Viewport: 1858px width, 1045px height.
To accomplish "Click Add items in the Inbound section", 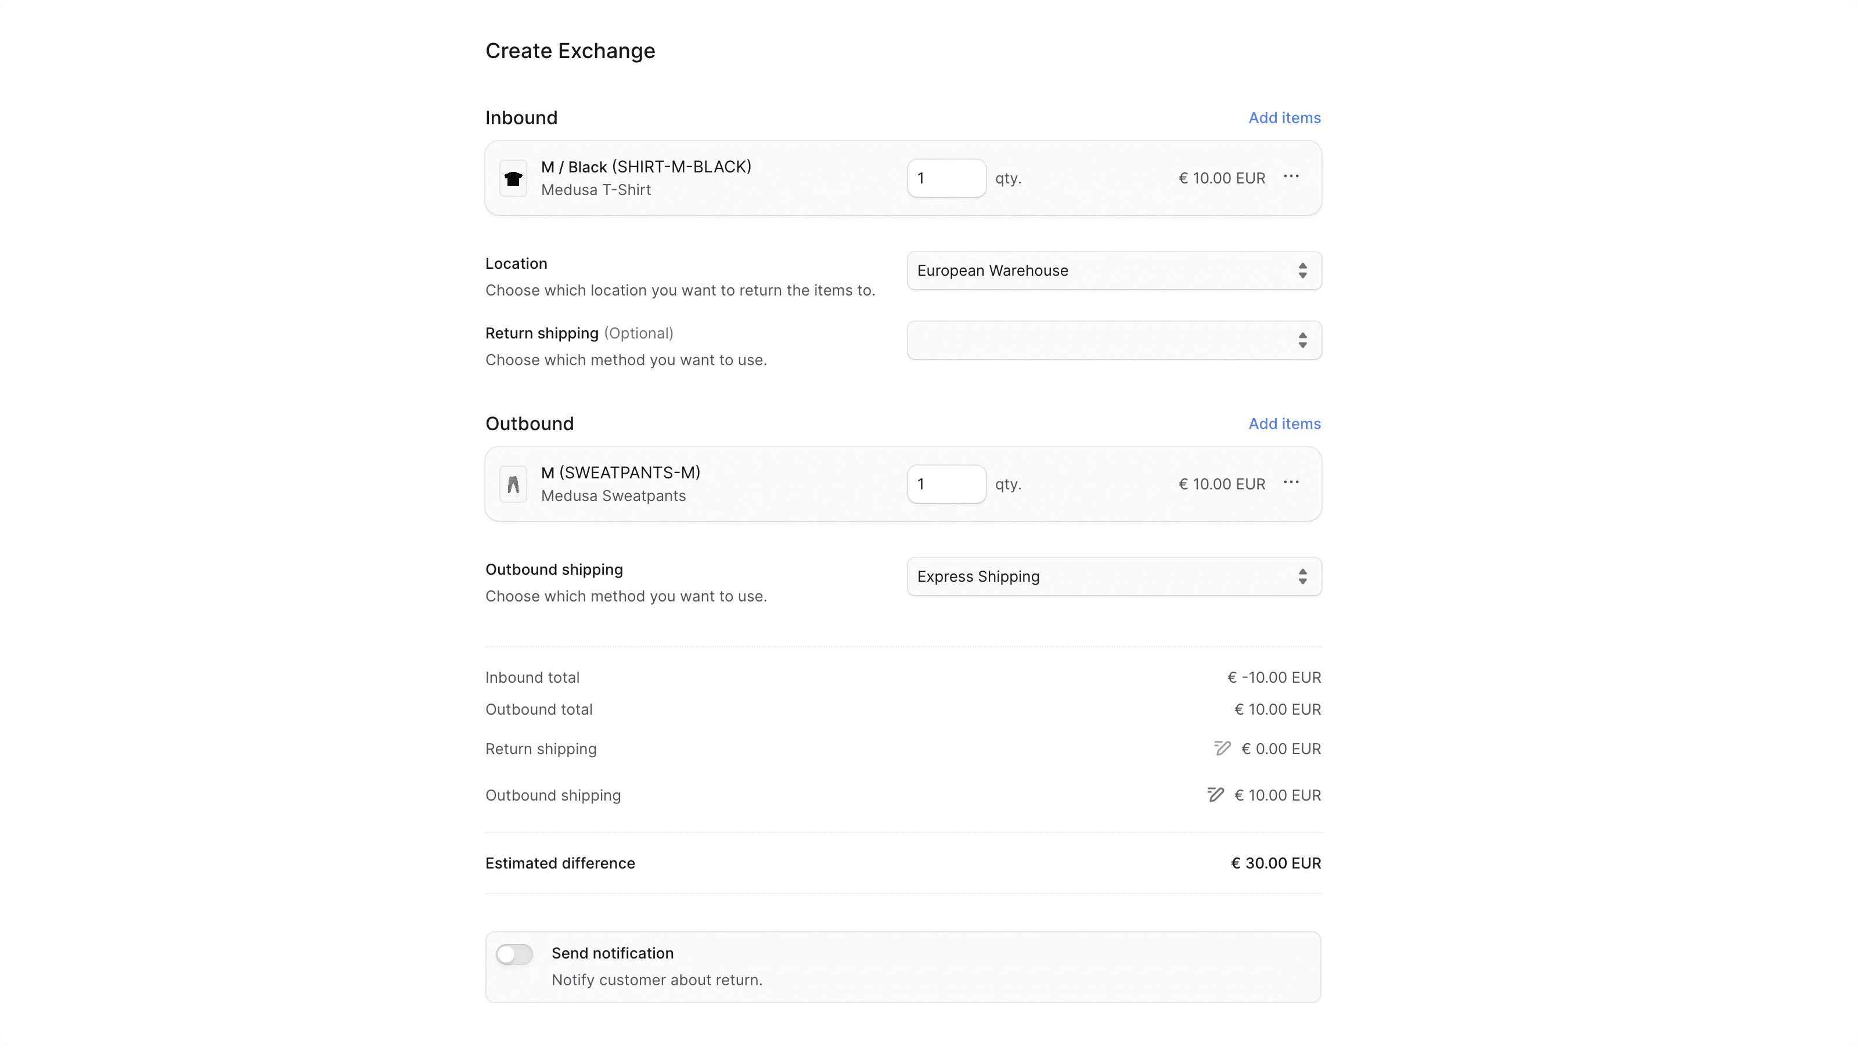I will (x=1284, y=117).
